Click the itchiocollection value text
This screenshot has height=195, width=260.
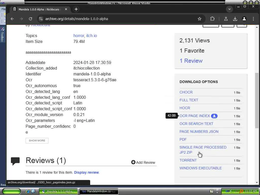pyautogui.click(x=87, y=68)
